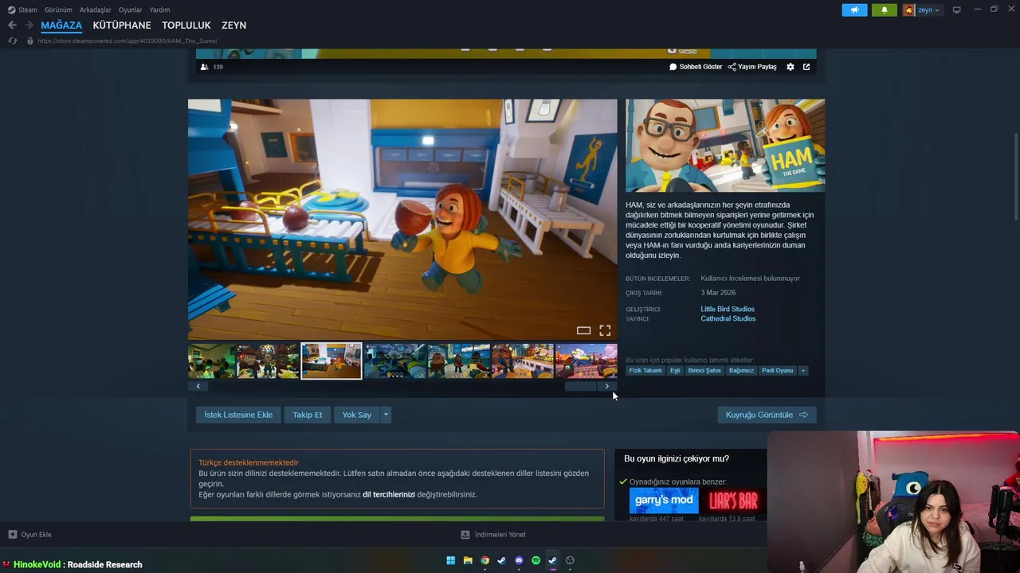Add game with İstek Listesine Ekle
The width and height of the screenshot is (1020, 573).
pos(238,415)
